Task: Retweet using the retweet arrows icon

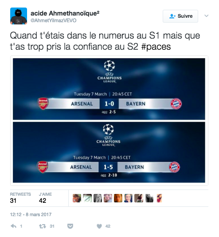Action: [x=43, y=226]
